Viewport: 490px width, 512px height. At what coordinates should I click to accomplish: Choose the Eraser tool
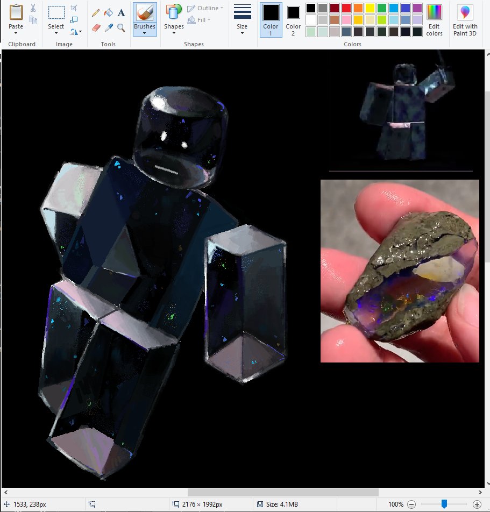tap(96, 27)
